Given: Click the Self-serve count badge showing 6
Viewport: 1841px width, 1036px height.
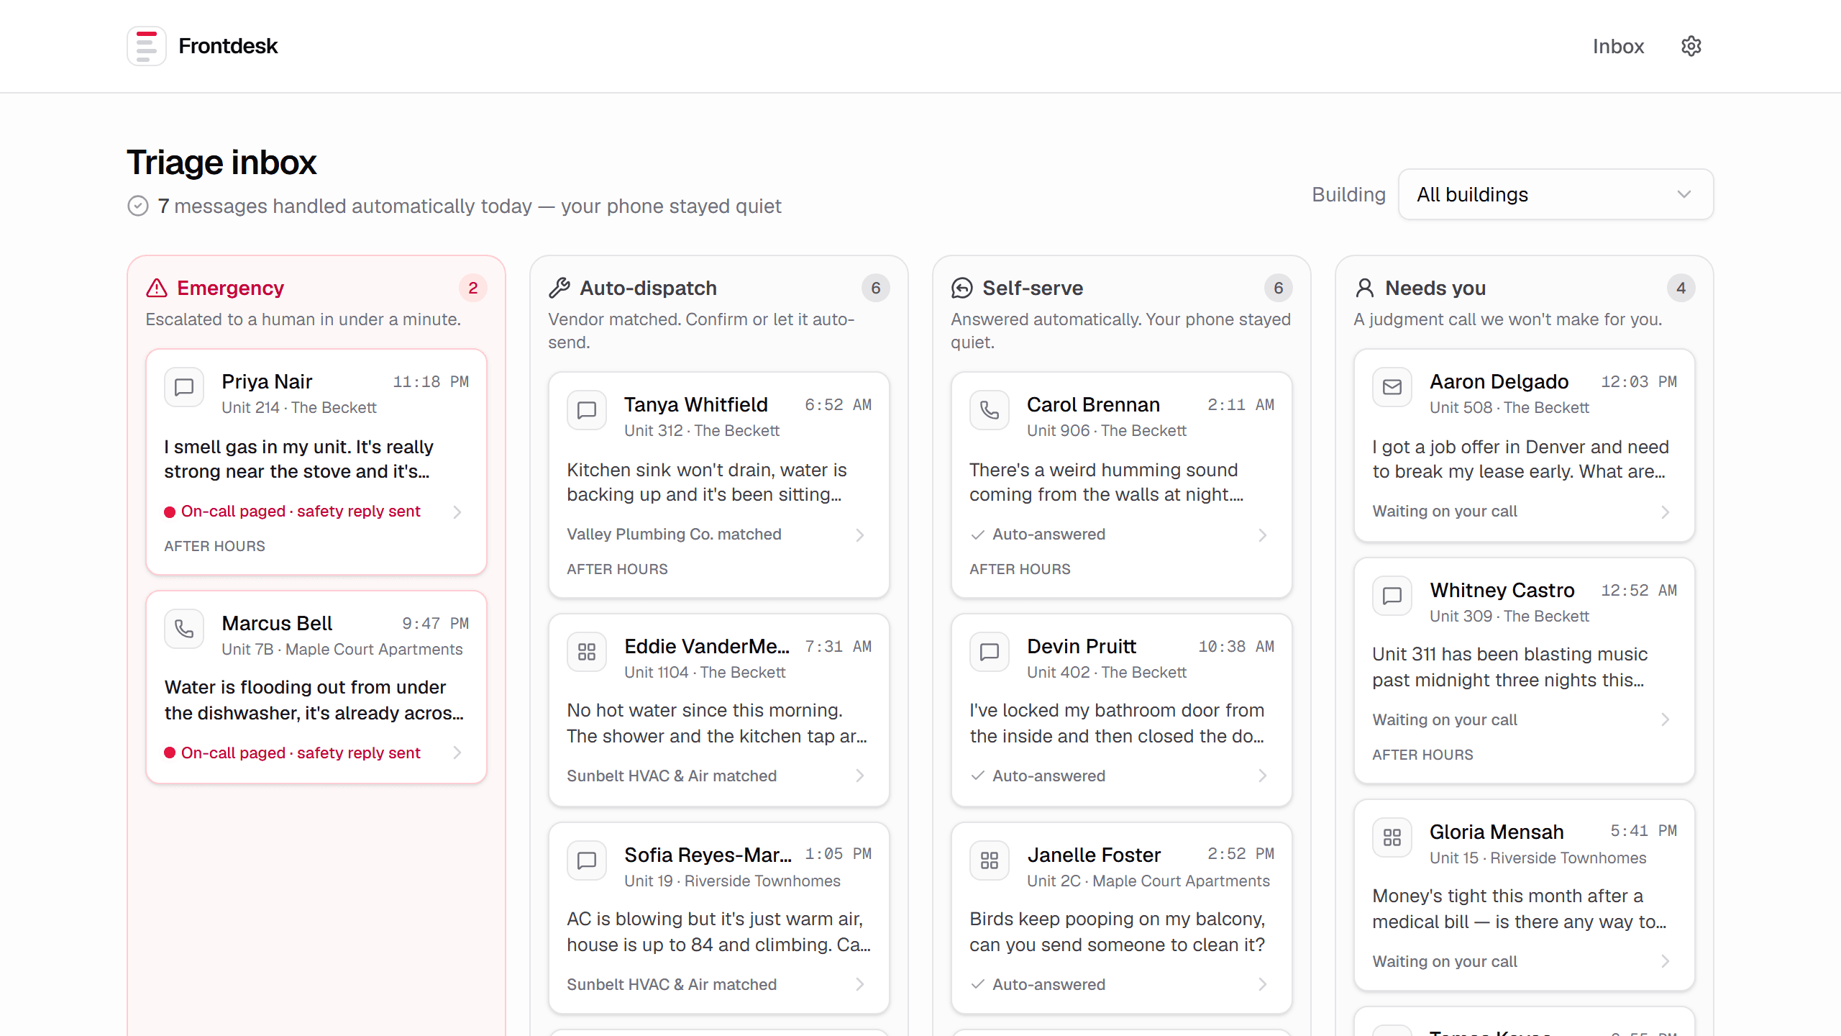Looking at the screenshot, I should (x=1278, y=288).
